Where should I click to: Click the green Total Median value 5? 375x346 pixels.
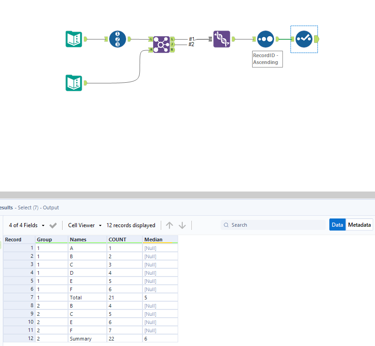pyautogui.click(x=145, y=297)
